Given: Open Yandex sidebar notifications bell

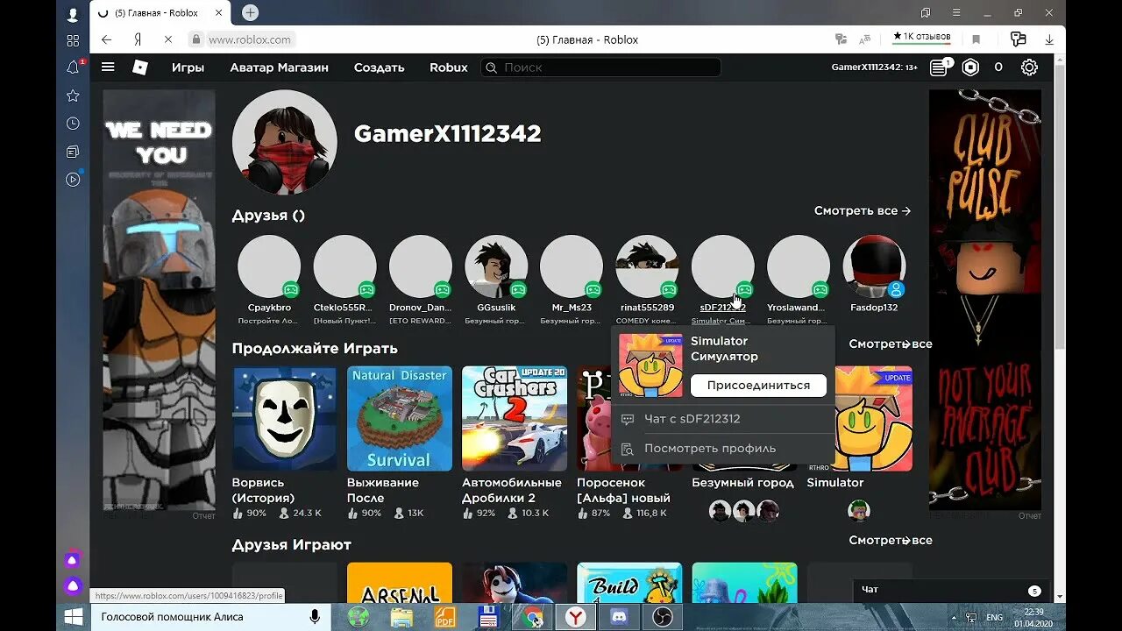Looking at the screenshot, I should [73, 67].
